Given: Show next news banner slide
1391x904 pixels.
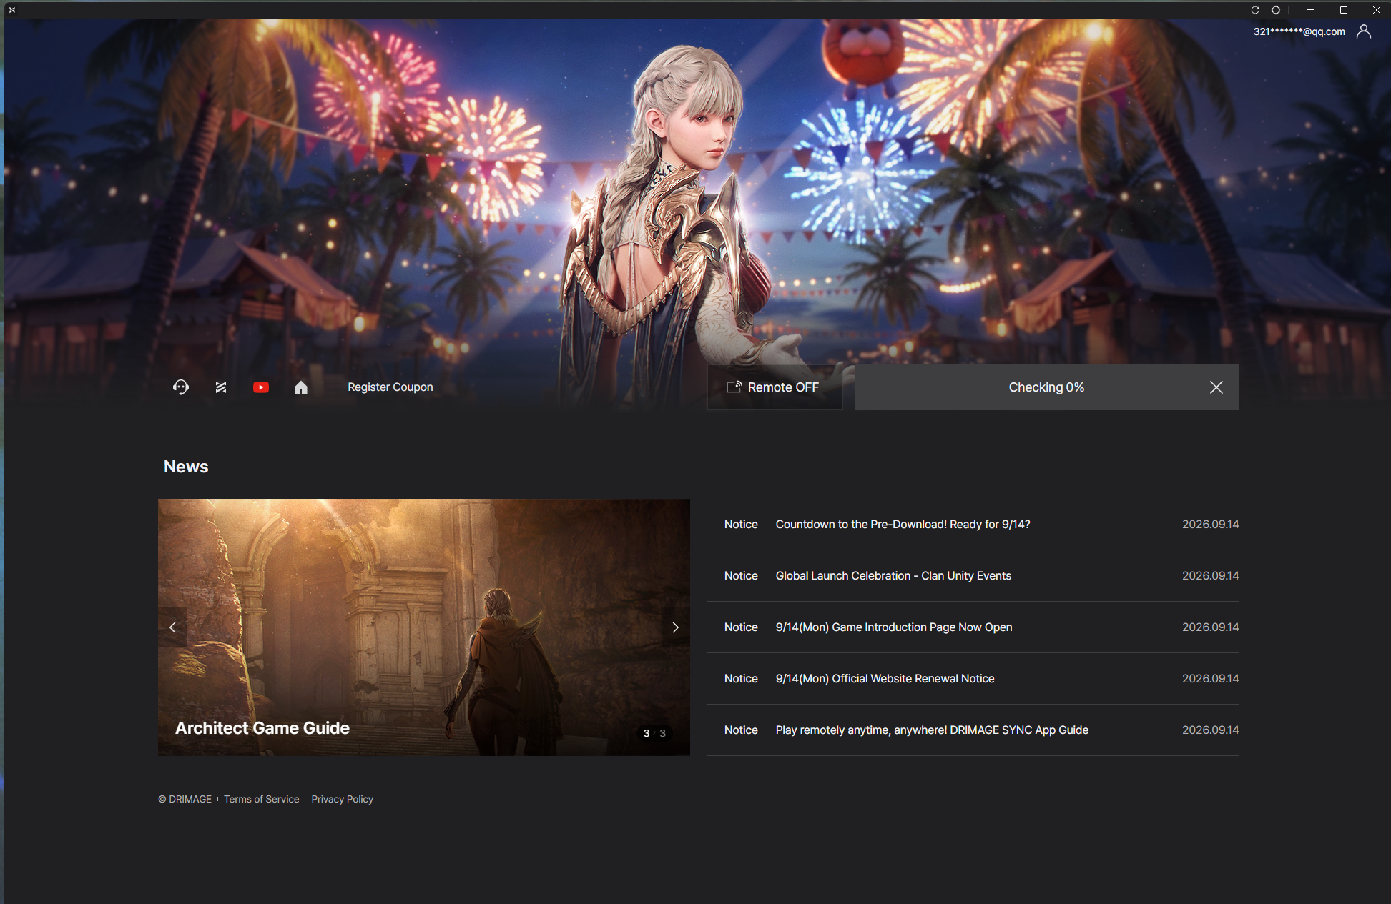Looking at the screenshot, I should (675, 627).
